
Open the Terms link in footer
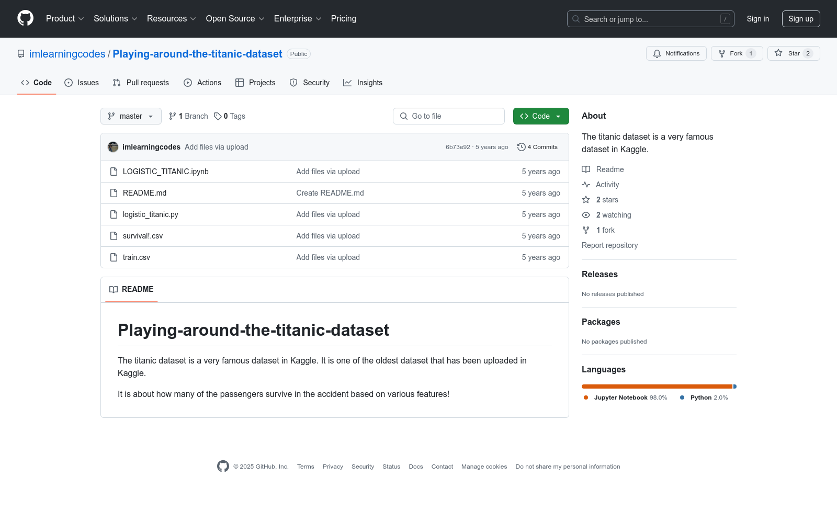(x=306, y=467)
